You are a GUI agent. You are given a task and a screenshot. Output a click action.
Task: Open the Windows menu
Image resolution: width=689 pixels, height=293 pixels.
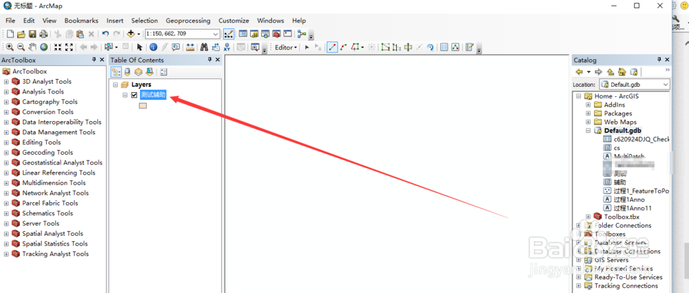pyautogui.click(x=271, y=21)
